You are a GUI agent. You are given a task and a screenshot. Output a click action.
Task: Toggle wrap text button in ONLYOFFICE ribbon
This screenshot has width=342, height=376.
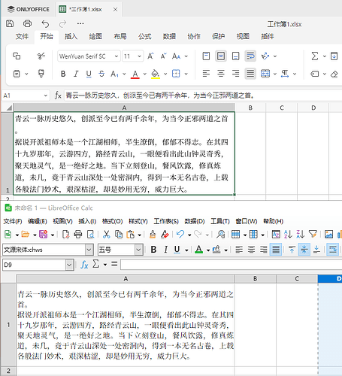click(x=250, y=56)
